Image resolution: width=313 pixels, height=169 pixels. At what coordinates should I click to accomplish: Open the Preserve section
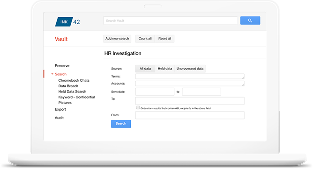point(62,66)
